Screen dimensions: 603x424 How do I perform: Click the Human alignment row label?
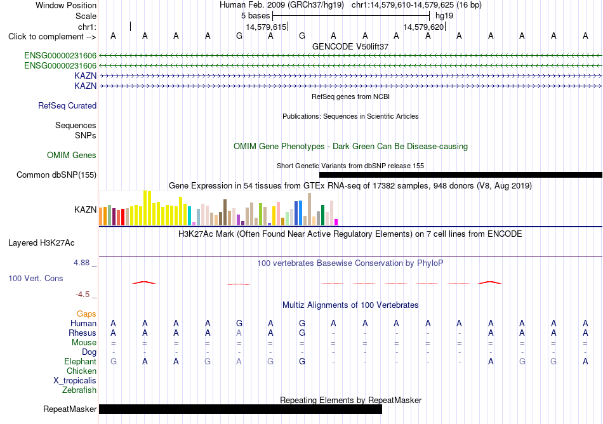pyautogui.click(x=83, y=324)
